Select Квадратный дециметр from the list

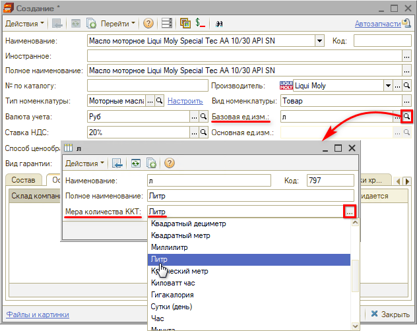(249, 224)
